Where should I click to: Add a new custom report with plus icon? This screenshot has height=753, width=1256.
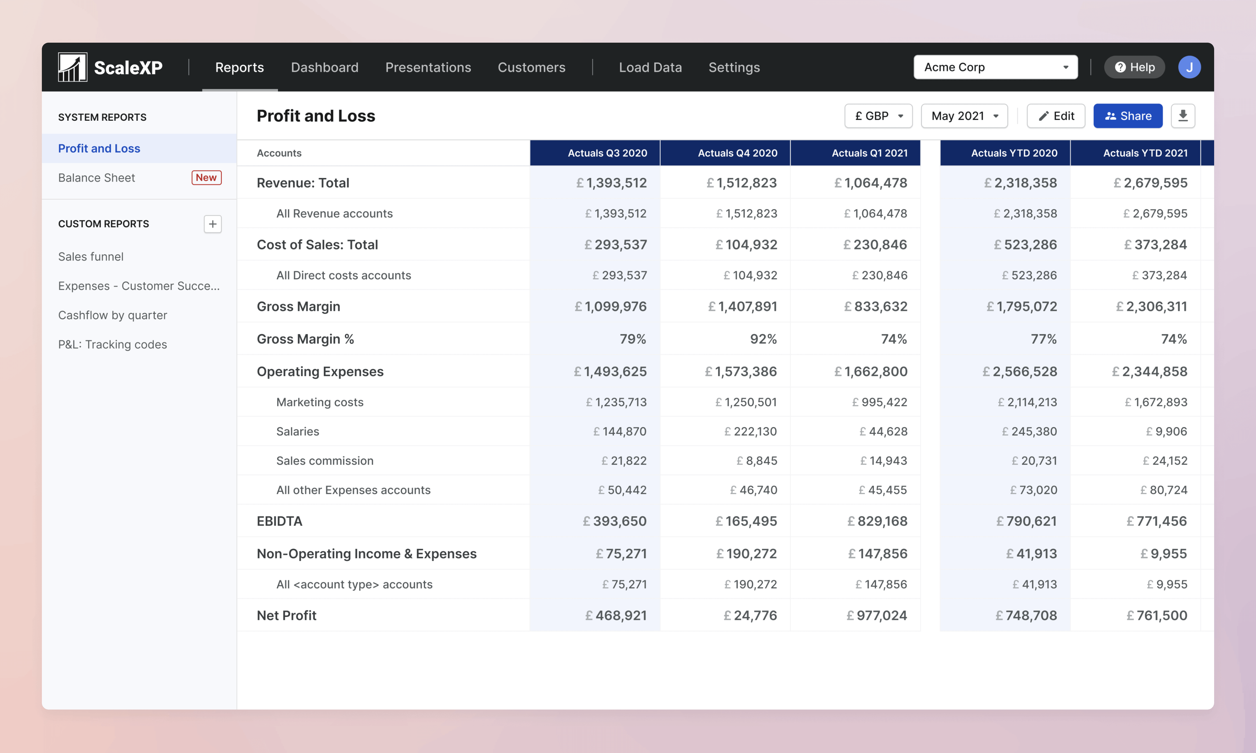pyautogui.click(x=212, y=224)
